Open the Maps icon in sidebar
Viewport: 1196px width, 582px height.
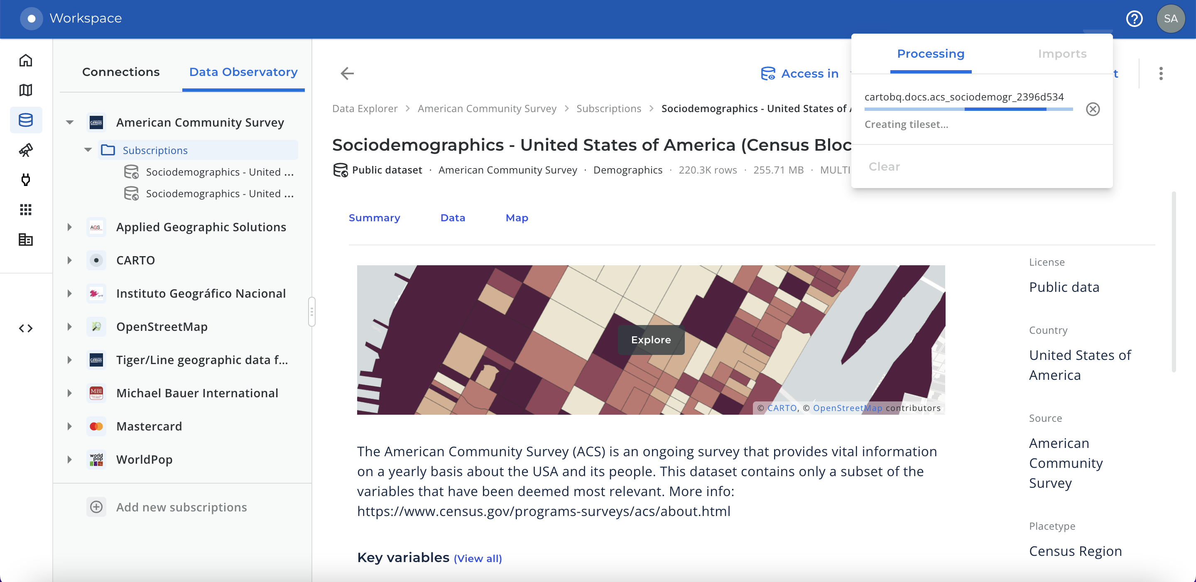coord(25,90)
